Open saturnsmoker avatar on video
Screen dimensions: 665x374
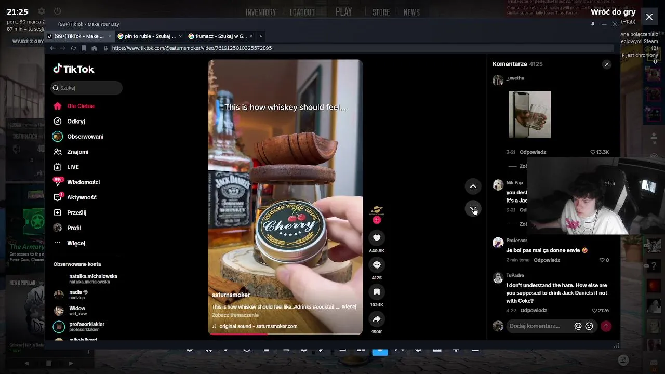[377, 210]
